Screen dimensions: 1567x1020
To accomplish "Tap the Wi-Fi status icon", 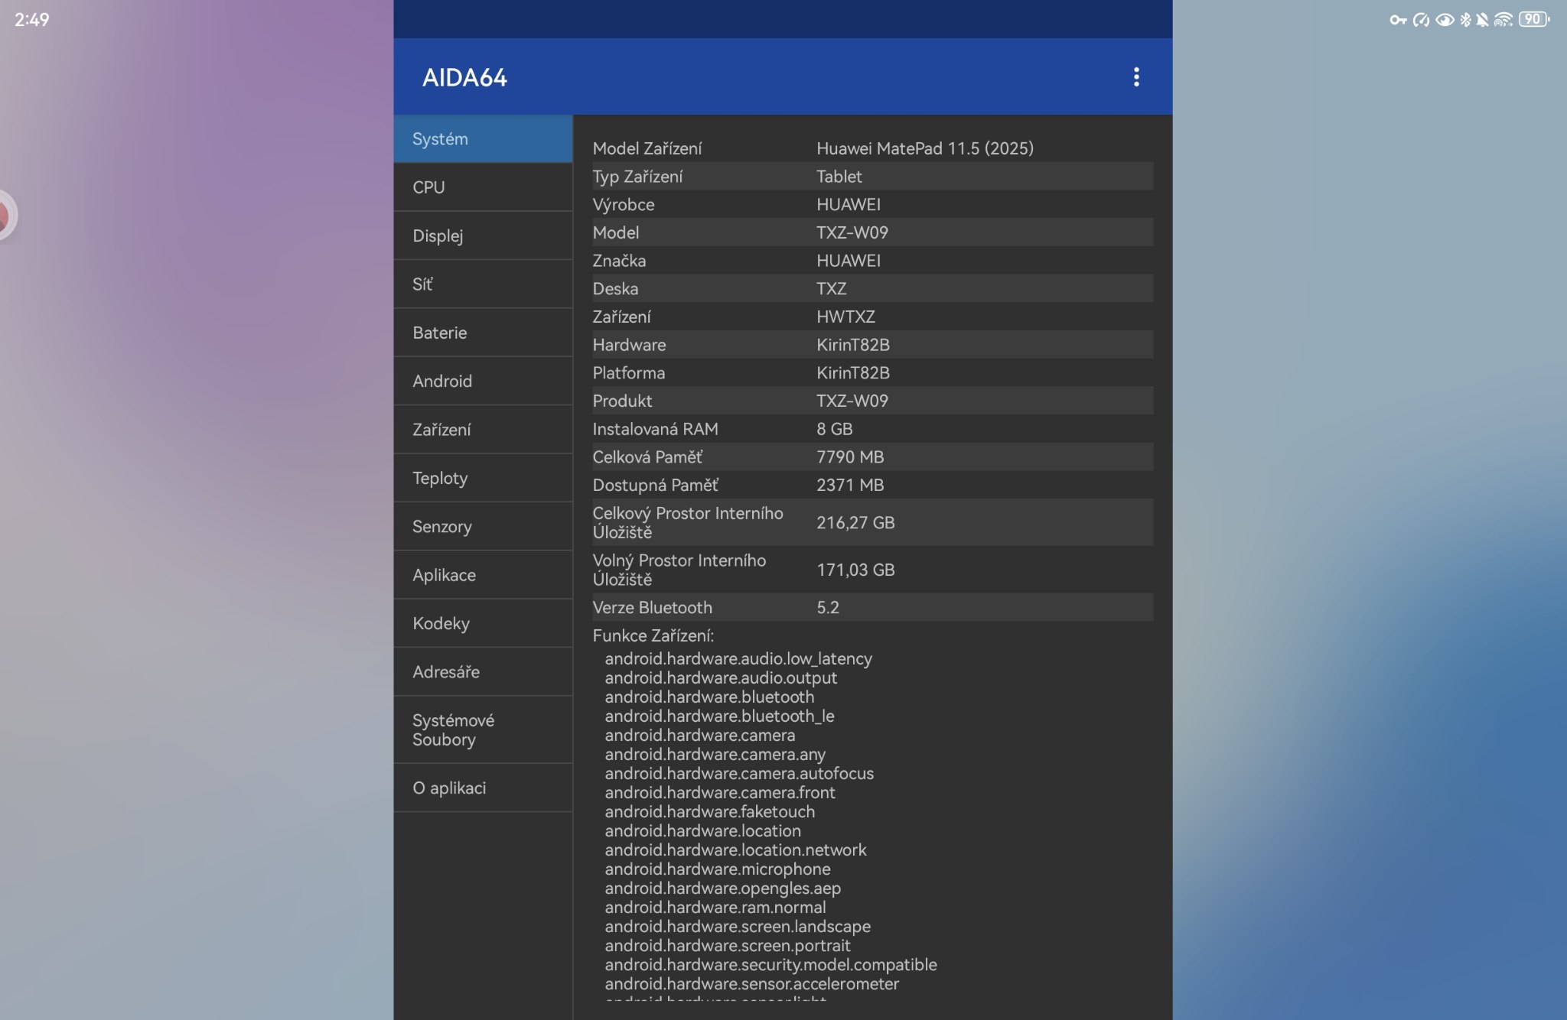I will pyautogui.click(x=1503, y=20).
